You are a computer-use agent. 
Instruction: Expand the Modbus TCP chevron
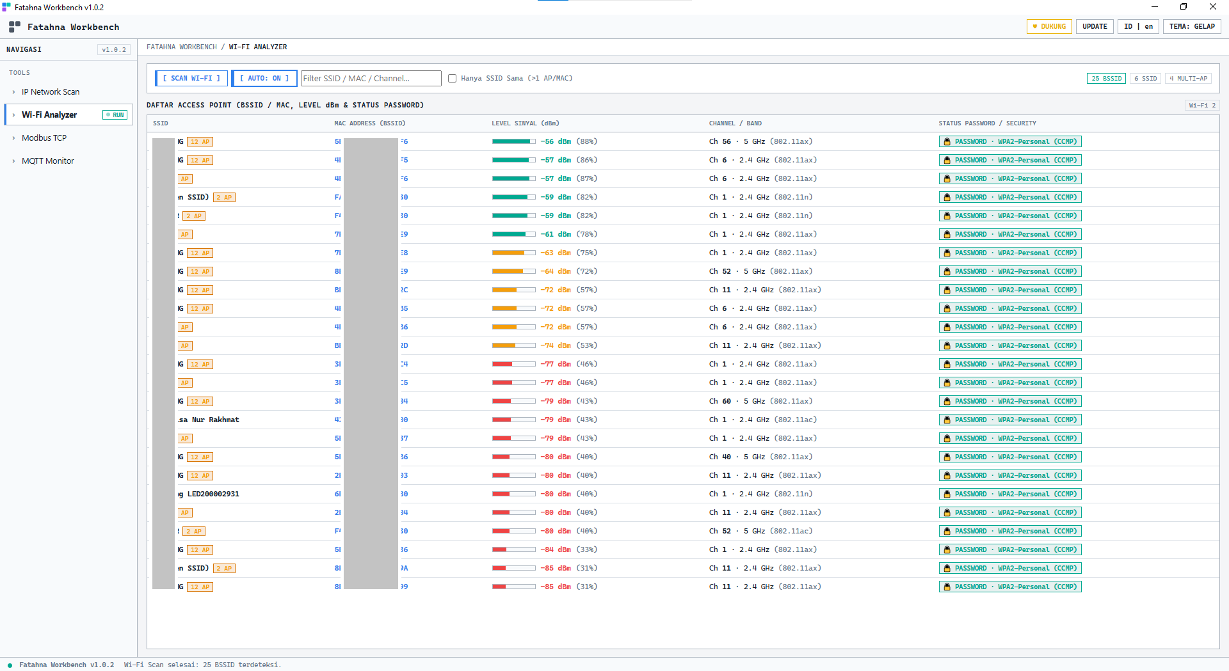click(13, 138)
